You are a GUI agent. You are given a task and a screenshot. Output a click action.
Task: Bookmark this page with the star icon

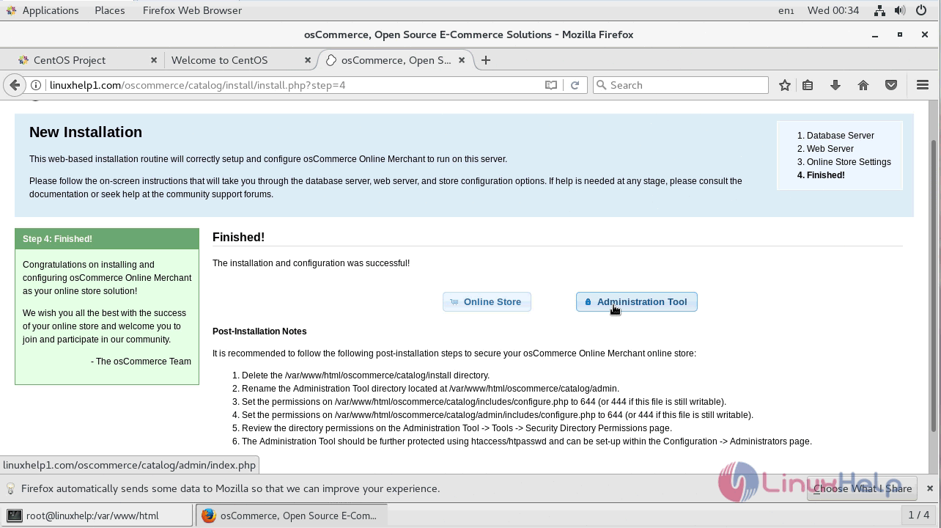(785, 85)
